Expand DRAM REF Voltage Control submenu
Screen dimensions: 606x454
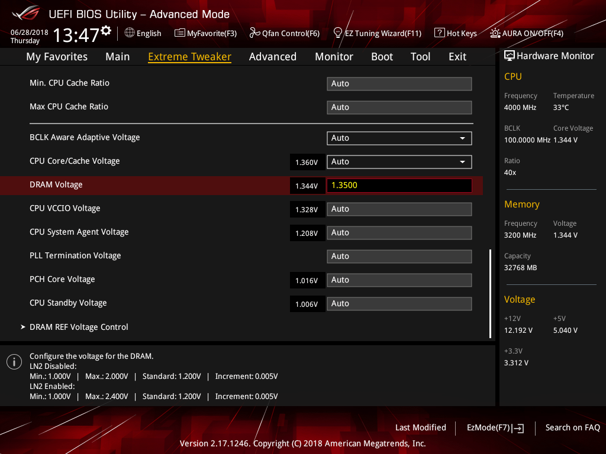tap(79, 327)
